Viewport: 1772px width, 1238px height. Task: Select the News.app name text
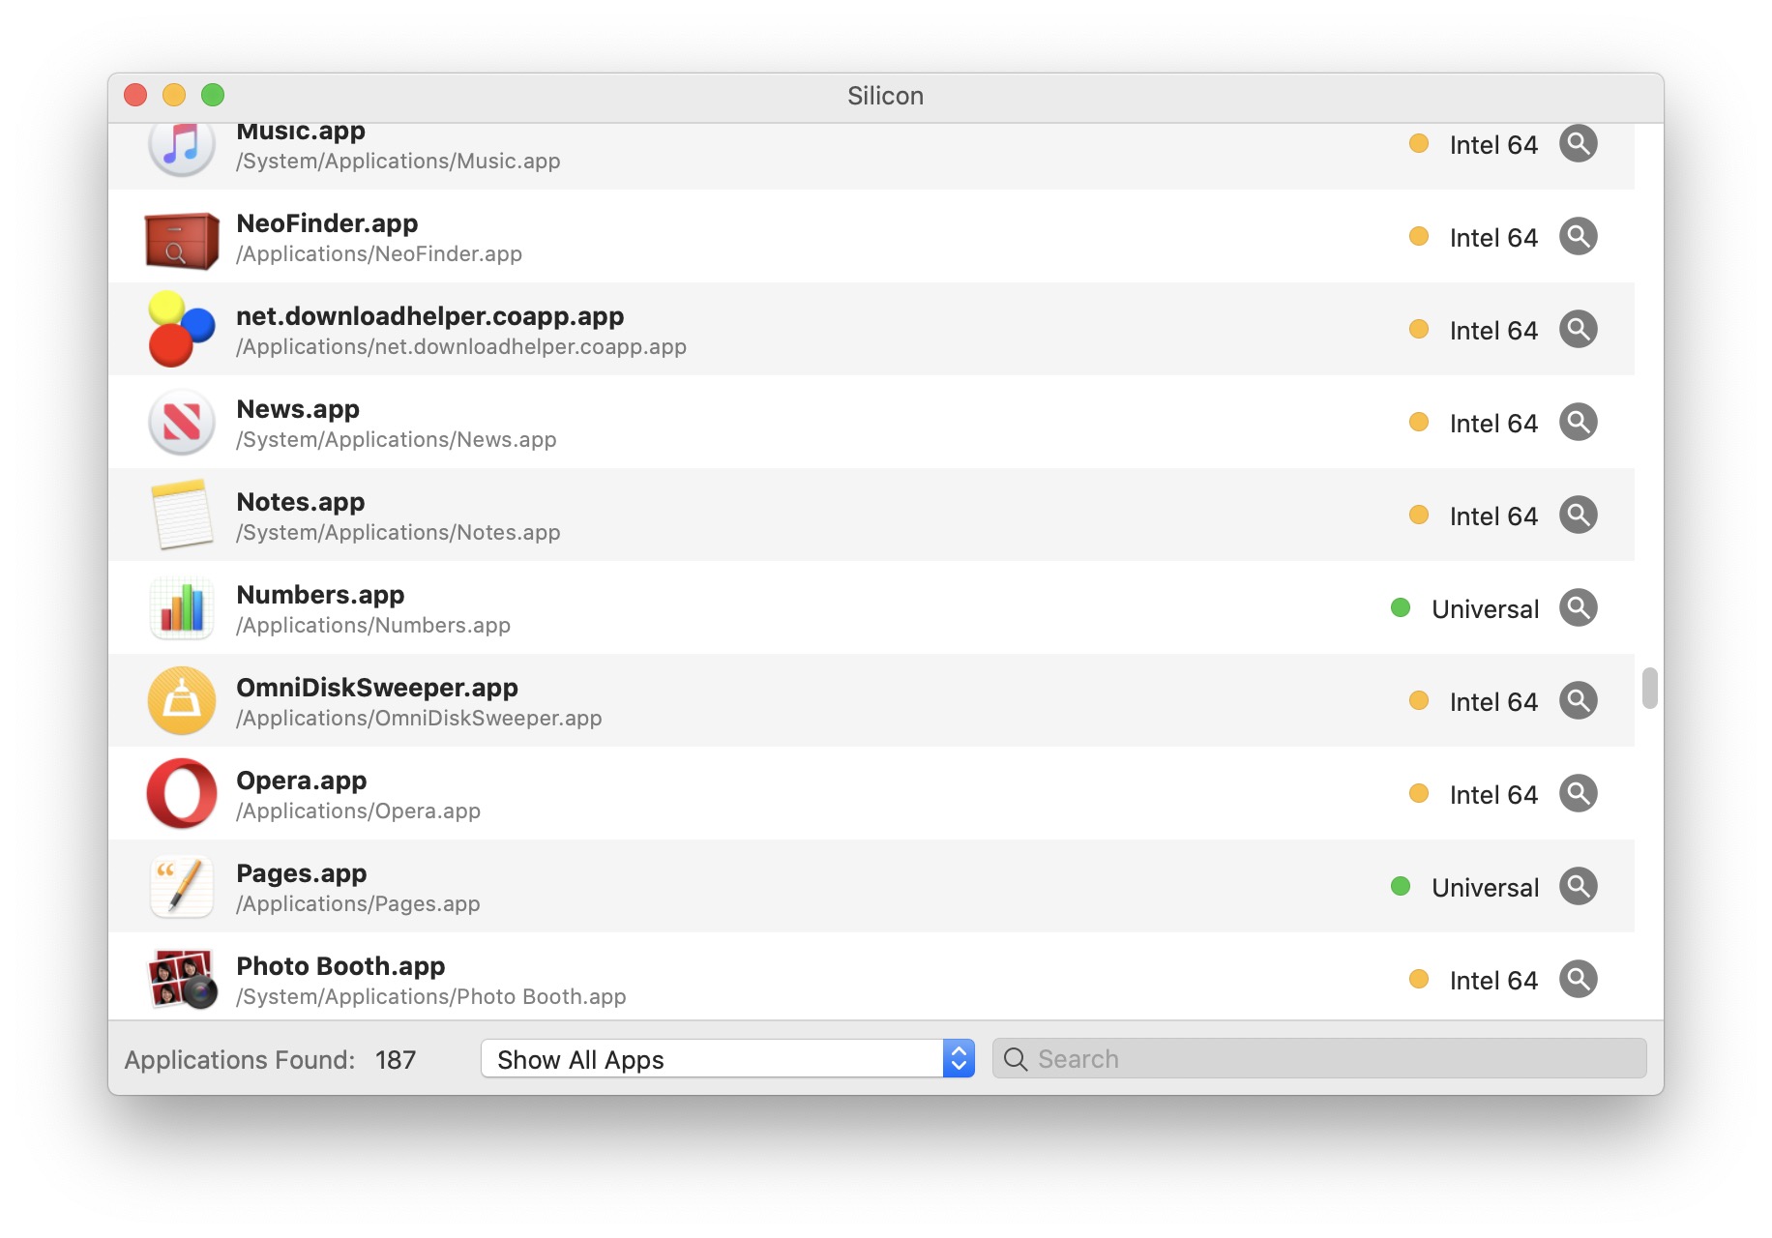tap(298, 409)
